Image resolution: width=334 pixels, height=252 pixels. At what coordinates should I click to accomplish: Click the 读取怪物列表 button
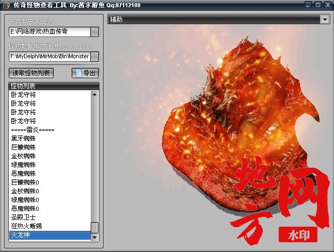pyautogui.click(x=31, y=73)
